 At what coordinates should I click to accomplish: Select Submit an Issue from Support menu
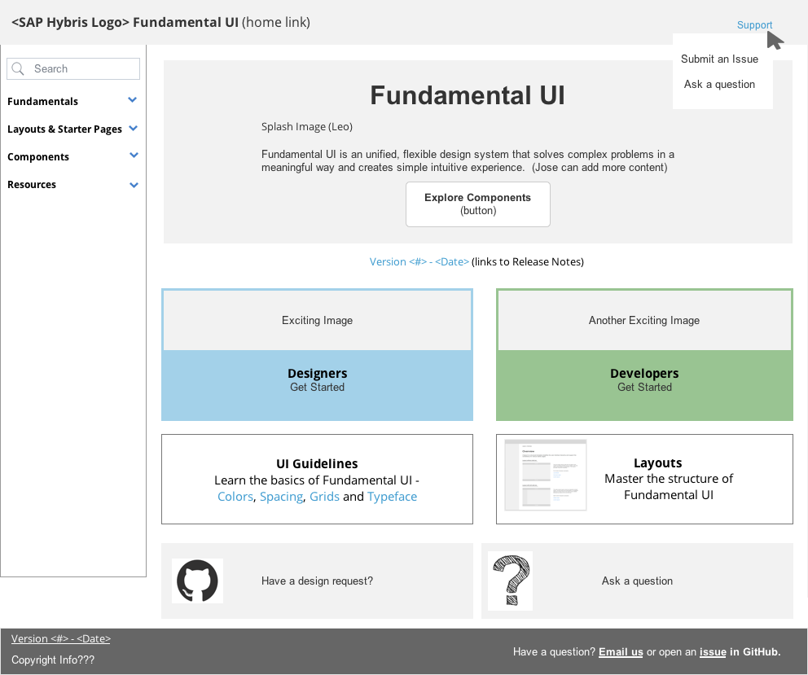coord(720,59)
